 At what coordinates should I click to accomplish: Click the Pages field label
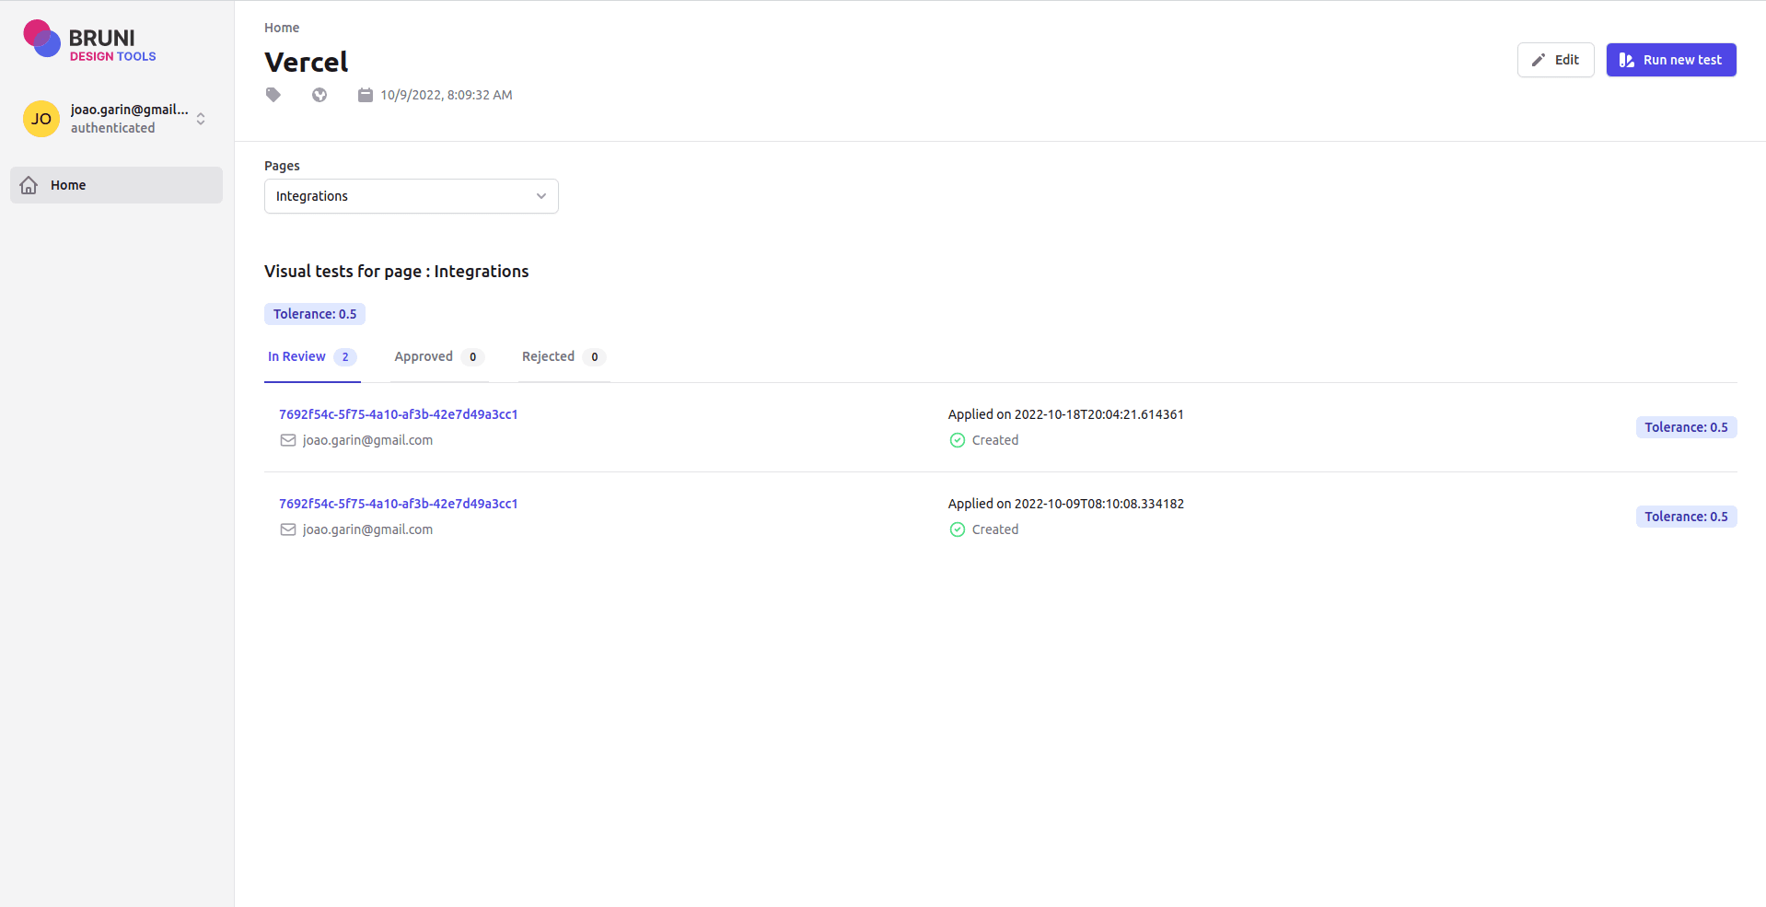(282, 166)
